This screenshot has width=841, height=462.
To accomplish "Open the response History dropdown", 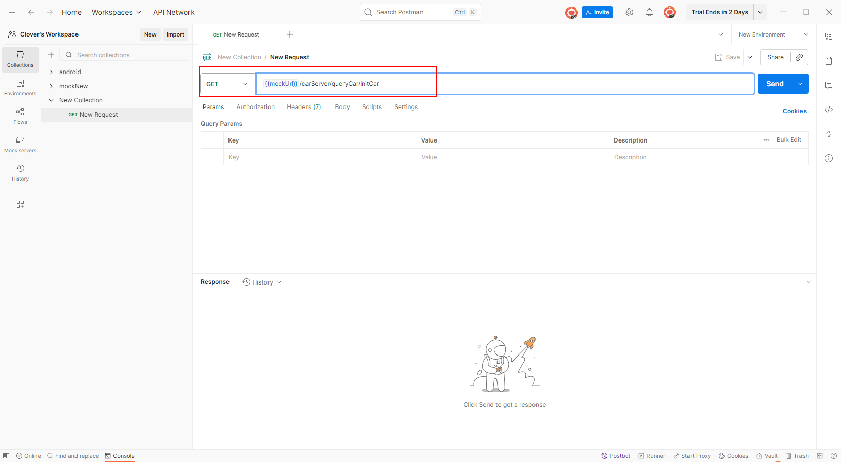I will (262, 282).
